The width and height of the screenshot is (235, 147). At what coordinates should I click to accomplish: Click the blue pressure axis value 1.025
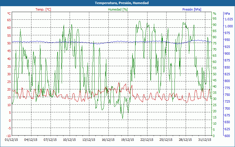click(229, 19)
